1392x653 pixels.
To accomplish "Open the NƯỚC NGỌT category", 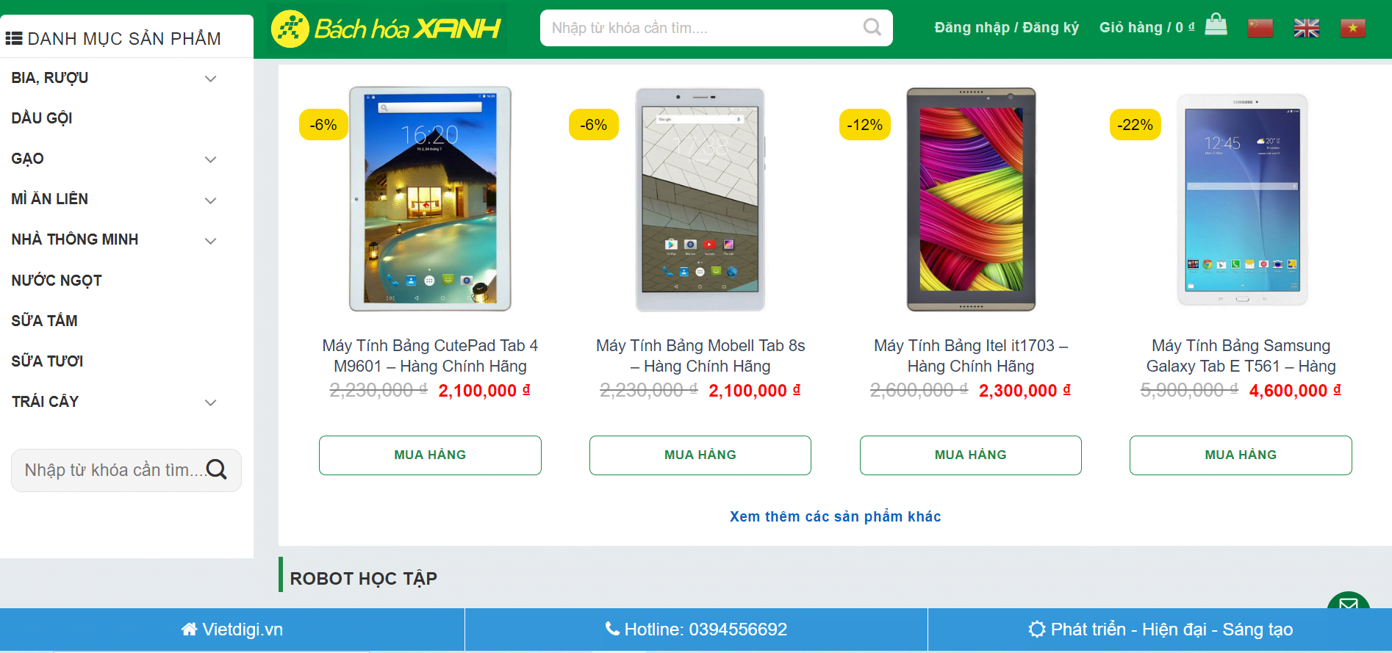I will tap(57, 281).
